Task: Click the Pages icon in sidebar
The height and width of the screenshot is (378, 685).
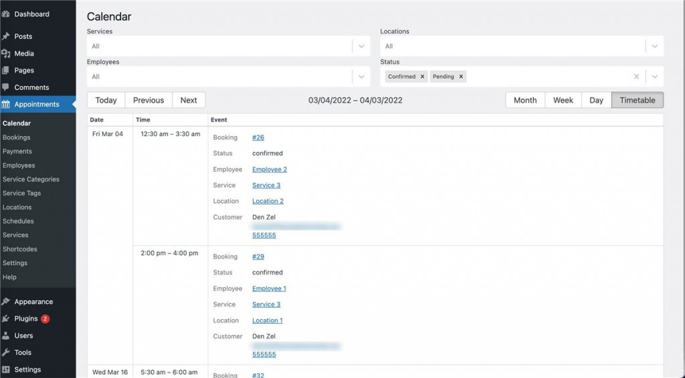Action: click(6, 70)
